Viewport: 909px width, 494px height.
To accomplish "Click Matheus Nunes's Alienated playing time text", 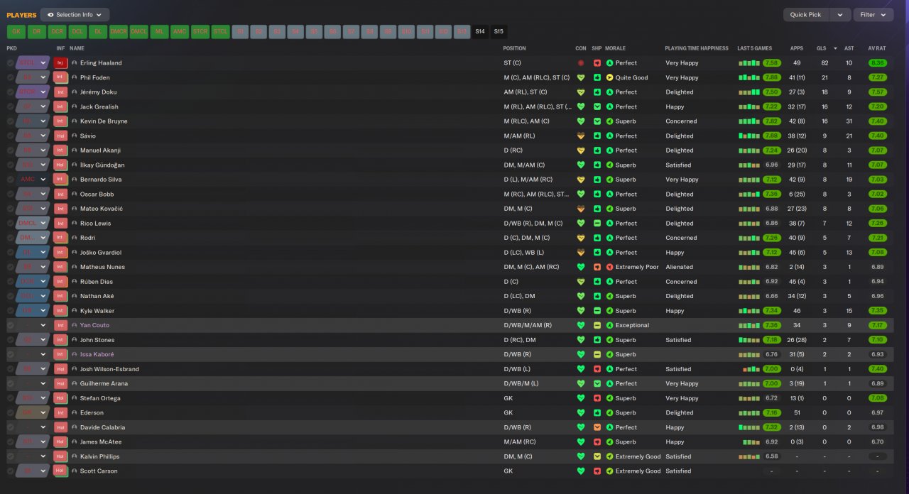I will point(679,267).
